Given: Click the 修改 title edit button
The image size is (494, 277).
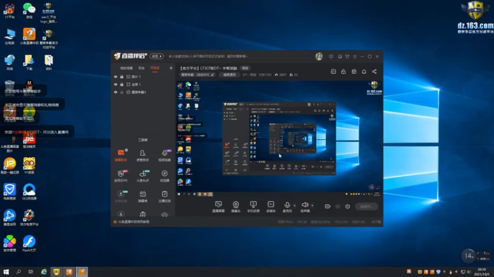Looking at the screenshot, I should pos(245,68).
